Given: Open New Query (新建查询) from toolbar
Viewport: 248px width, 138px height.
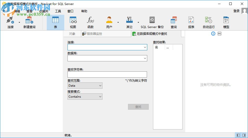Looking at the screenshot, I should tap(29, 23).
